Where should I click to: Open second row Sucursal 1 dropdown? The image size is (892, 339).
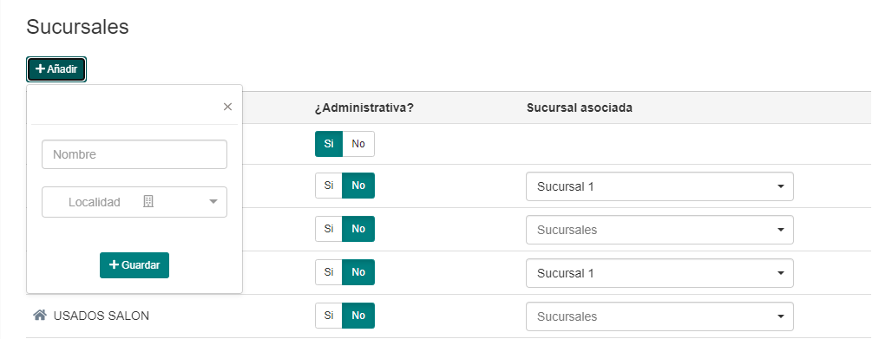659,186
